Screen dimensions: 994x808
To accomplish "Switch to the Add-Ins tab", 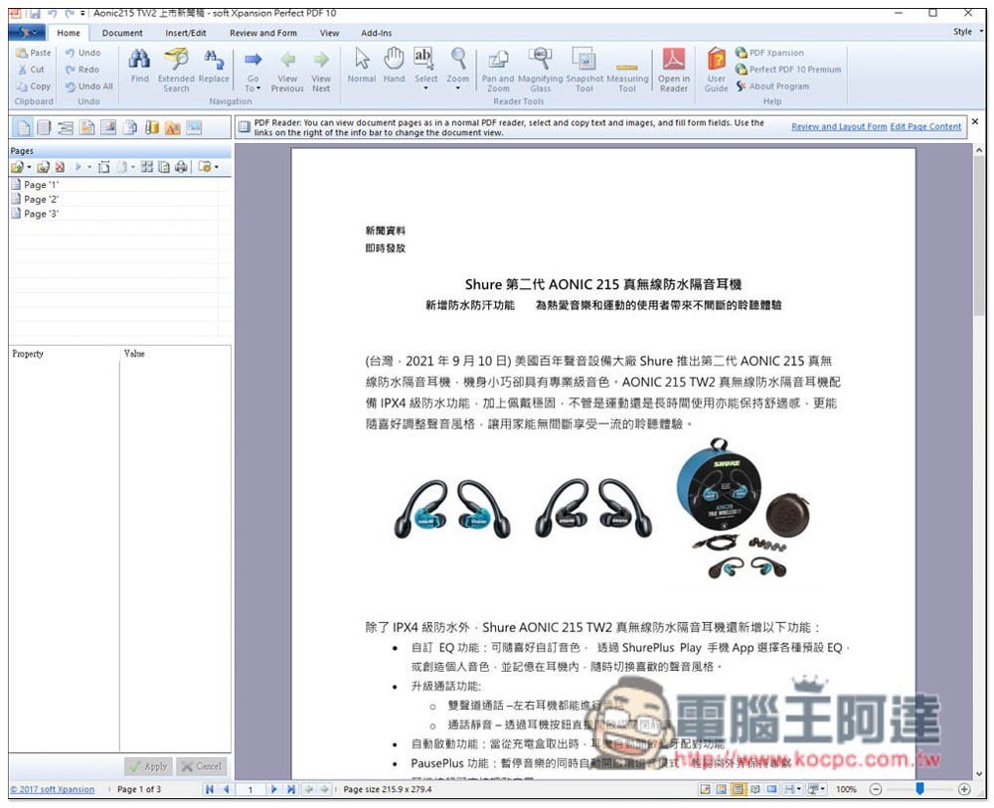I will (x=377, y=33).
